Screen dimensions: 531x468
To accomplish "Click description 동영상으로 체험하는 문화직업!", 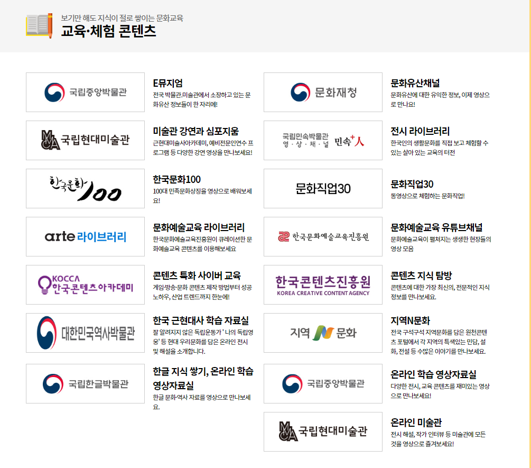I will [428, 196].
